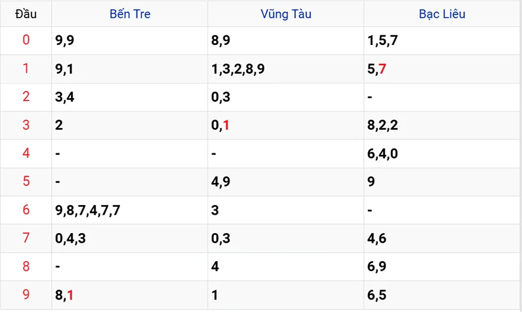Click the red 7 in Bạc Liêu row 1
Screen dimensions: 522x312
382,69
